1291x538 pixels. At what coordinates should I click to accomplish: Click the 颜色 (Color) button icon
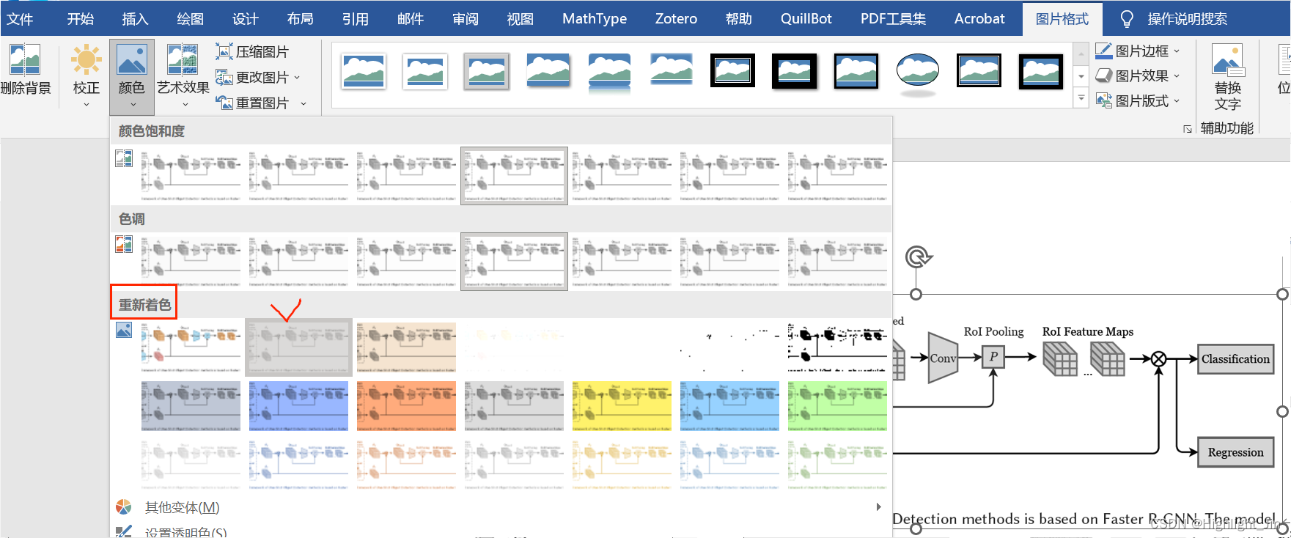[132, 59]
